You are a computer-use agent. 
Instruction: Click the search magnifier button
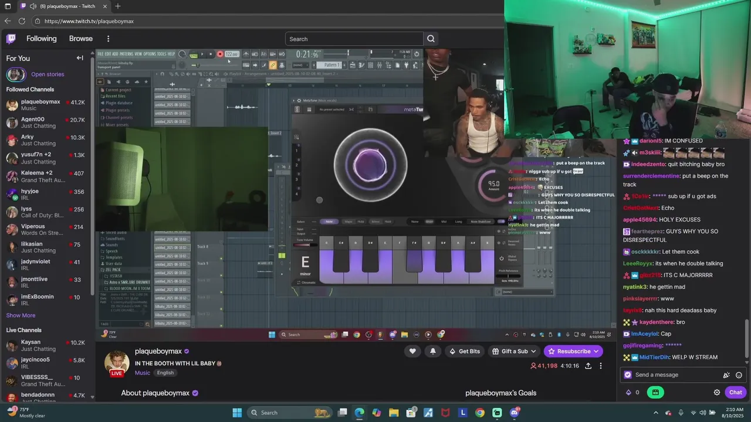(431, 39)
